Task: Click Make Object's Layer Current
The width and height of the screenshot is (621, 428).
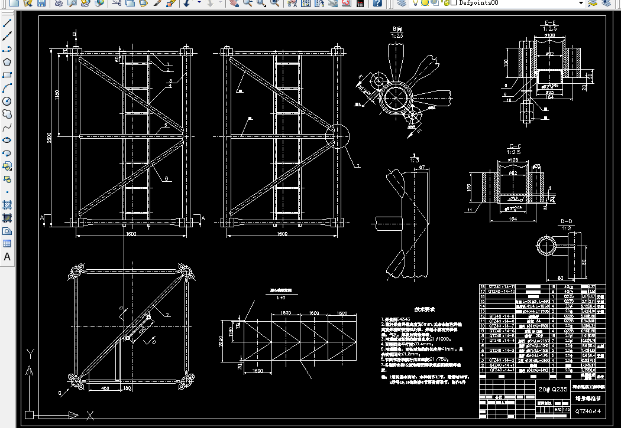Action: 593,3
